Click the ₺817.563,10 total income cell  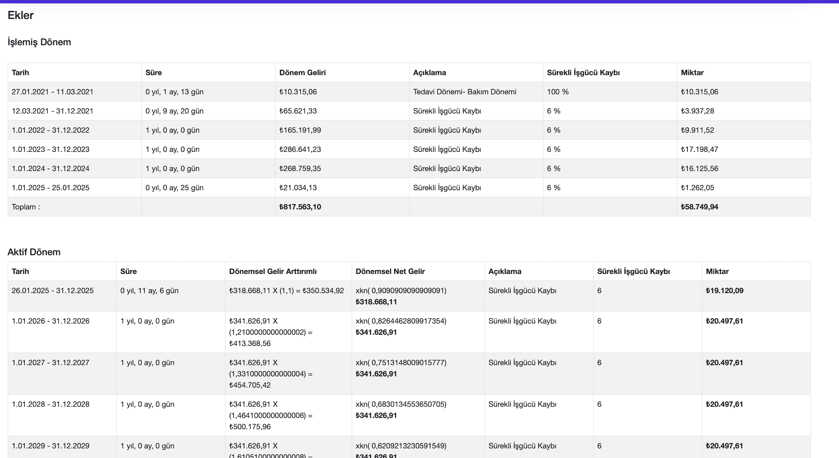(300, 207)
